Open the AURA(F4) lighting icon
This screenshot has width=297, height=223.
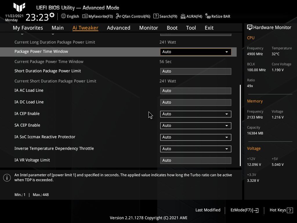coord(183,16)
